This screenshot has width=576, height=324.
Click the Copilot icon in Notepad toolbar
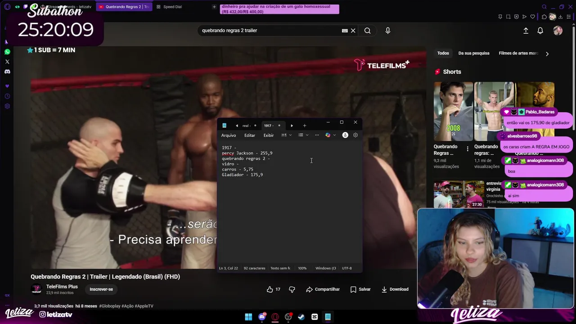[x=328, y=135]
